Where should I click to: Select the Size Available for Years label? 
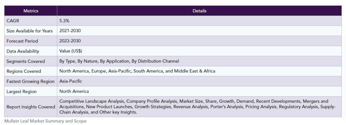pos(30,31)
